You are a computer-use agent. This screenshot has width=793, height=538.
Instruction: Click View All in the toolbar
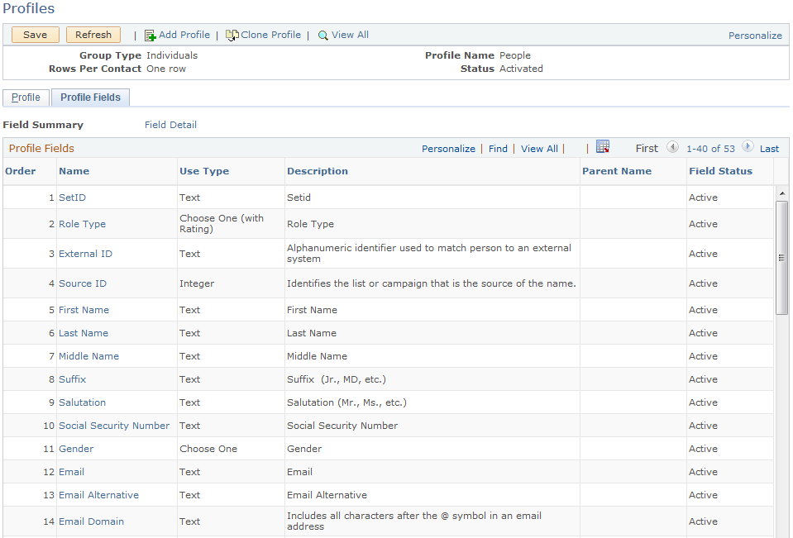click(x=350, y=35)
